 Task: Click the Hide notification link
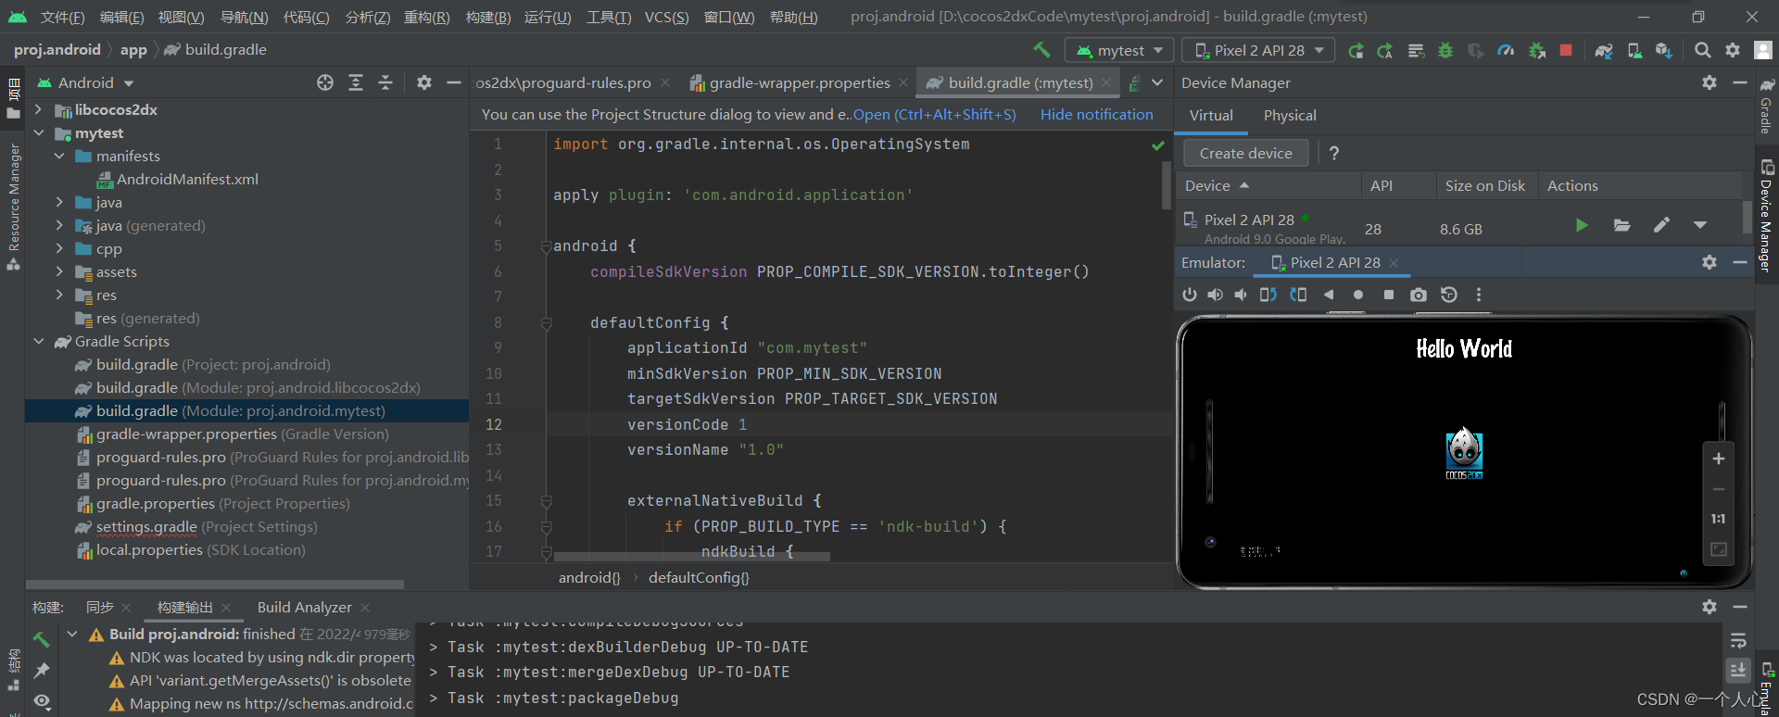click(x=1096, y=114)
